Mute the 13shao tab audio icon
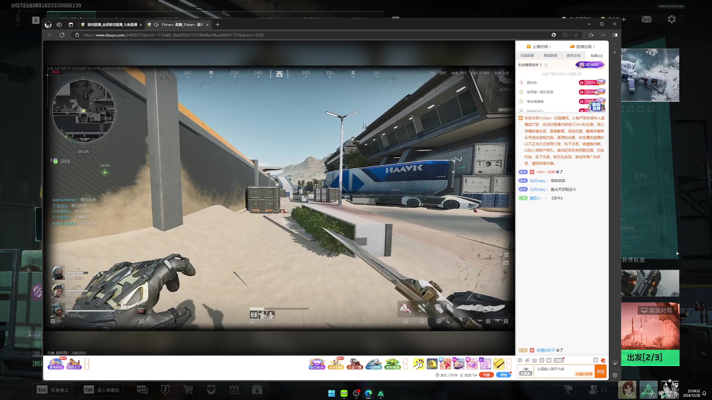 pos(156,25)
